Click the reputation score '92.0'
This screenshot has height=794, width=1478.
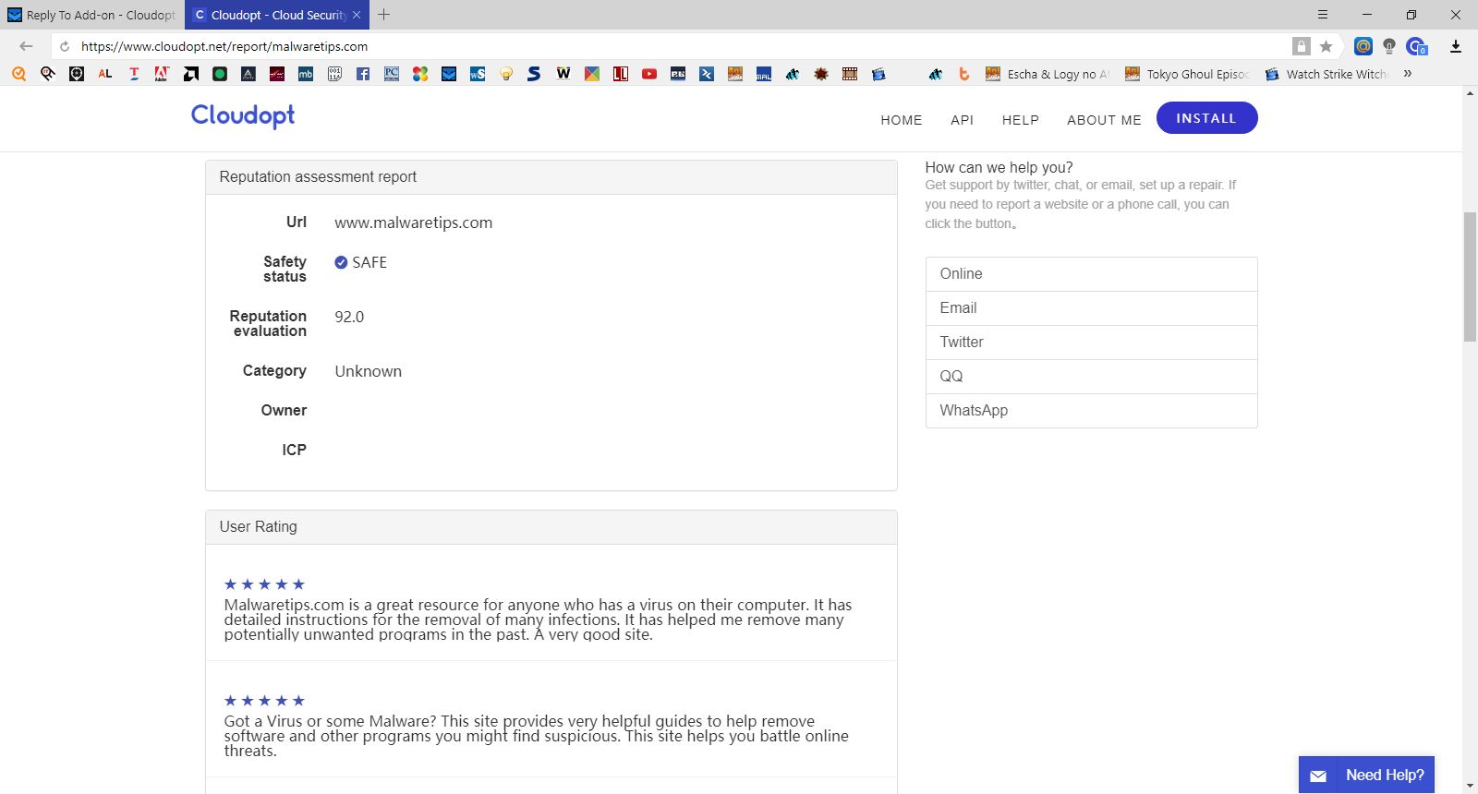tap(349, 317)
